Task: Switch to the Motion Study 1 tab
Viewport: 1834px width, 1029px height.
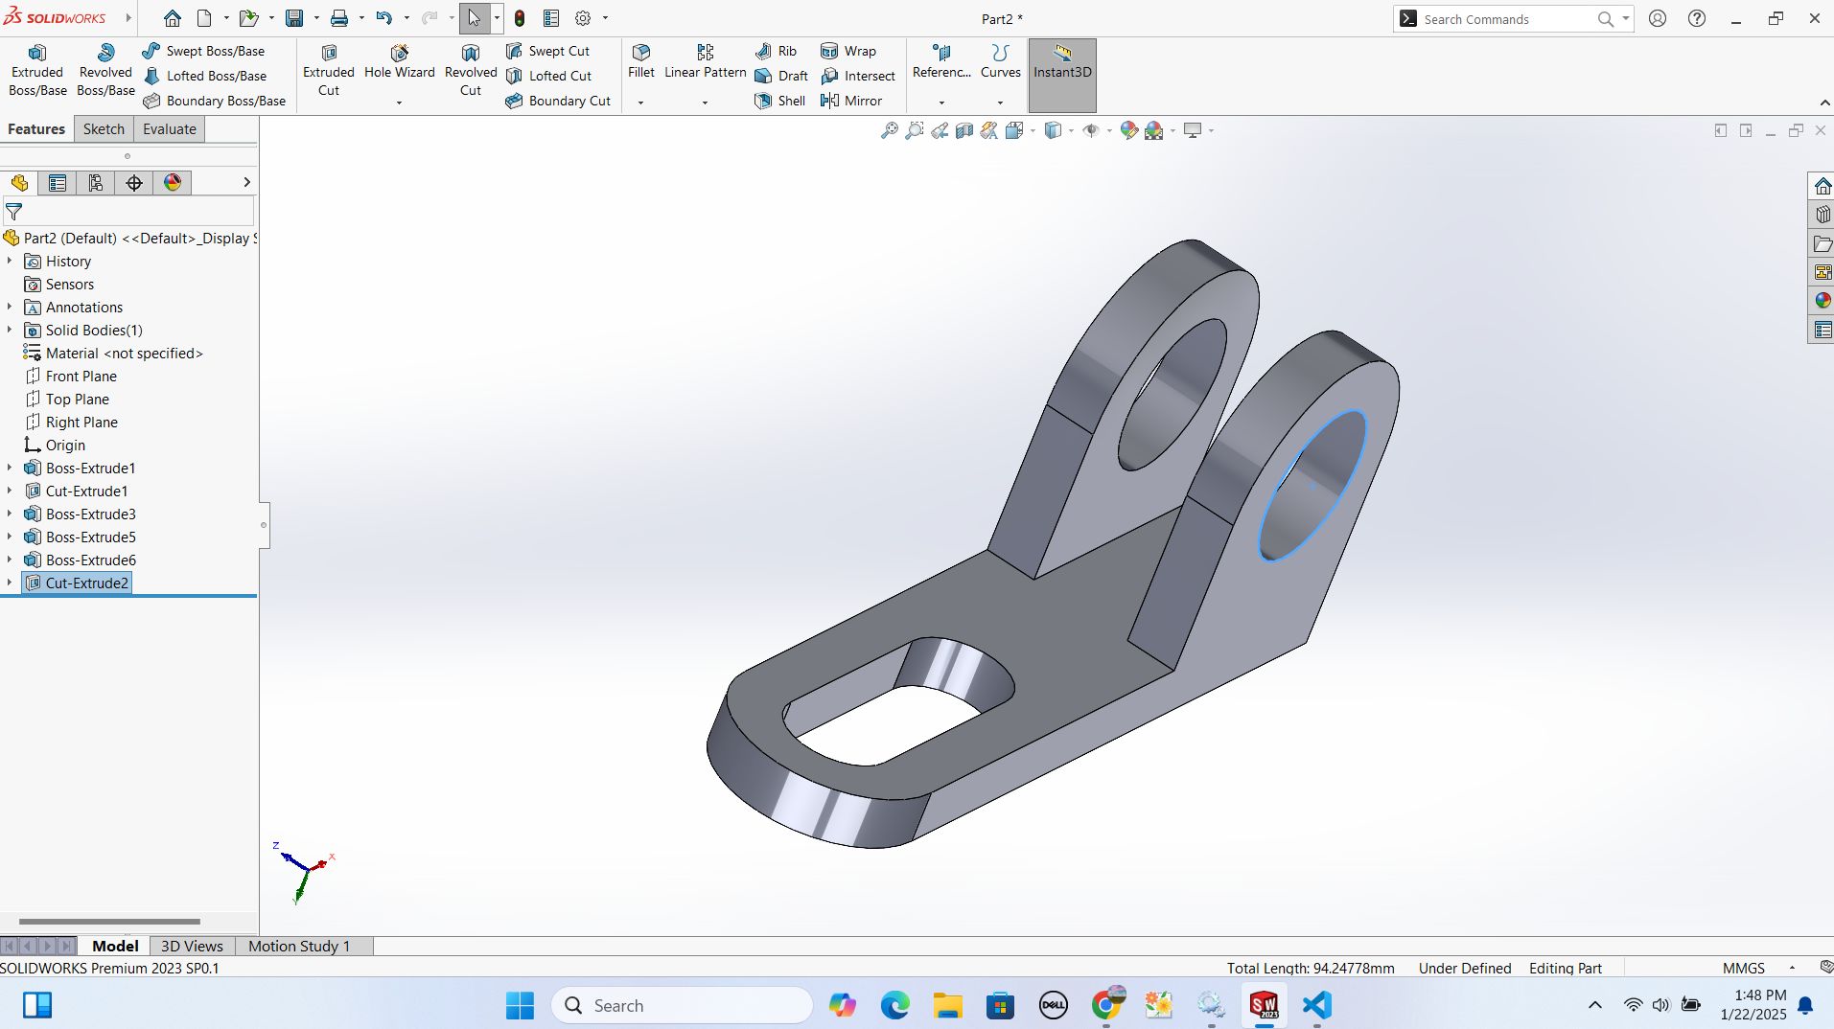Action: tap(299, 947)
